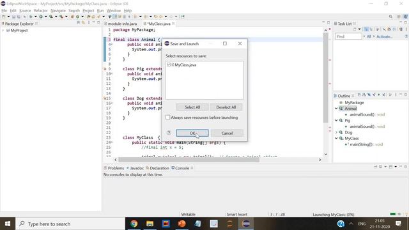409x230 pixels.
Task: Click the Eclipse icon in the taskbar
Action: (x=245, y=224)
